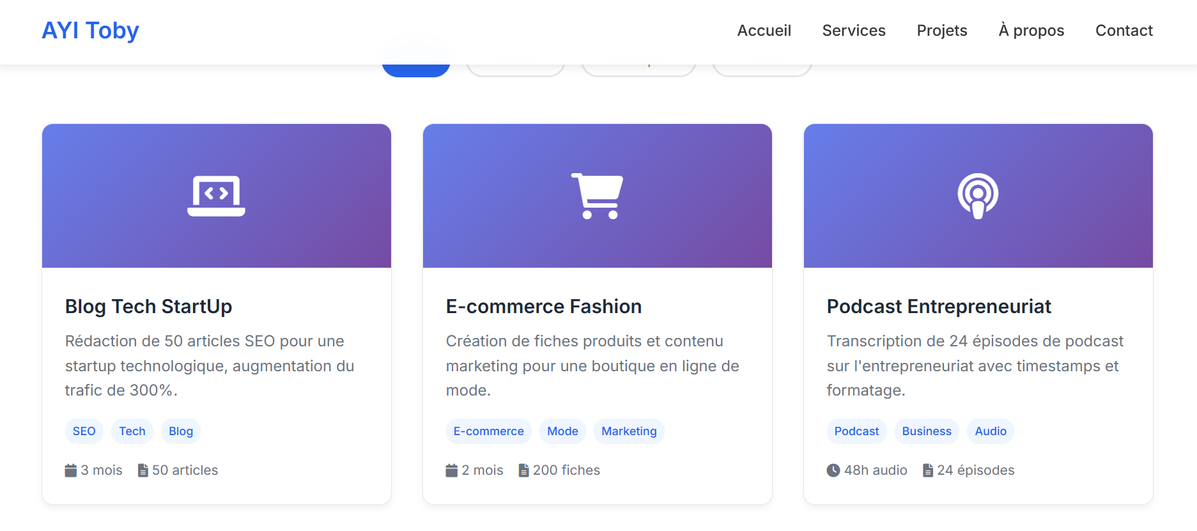Click clock icon beside 48h audio
Viewport: 1197px width, 531px height.
[x=833, y=471]
